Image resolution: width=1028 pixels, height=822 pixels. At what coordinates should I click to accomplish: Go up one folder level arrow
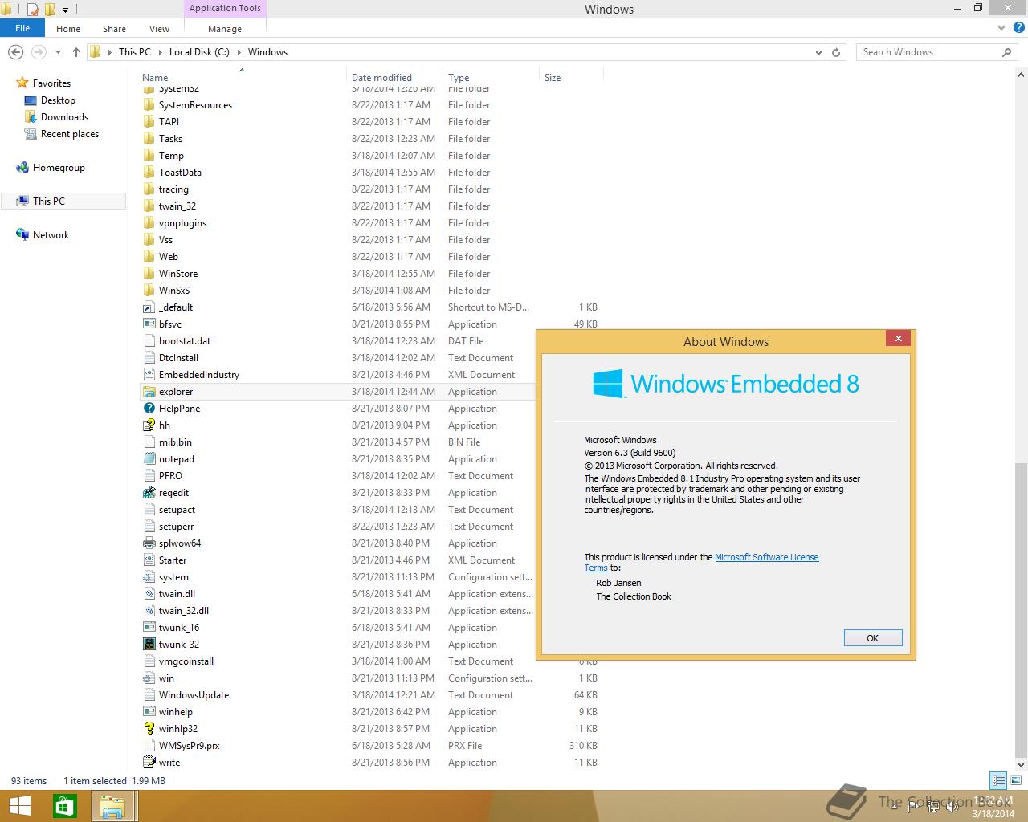coord(76,52)
